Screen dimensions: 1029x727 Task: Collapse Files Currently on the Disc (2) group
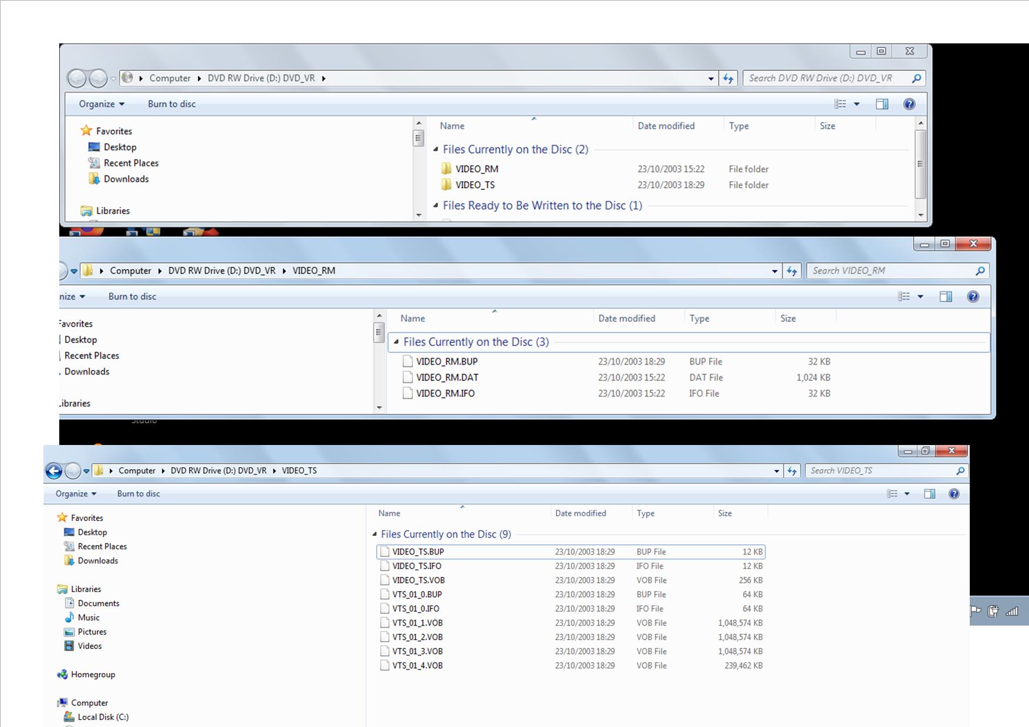tap(436, 150)
